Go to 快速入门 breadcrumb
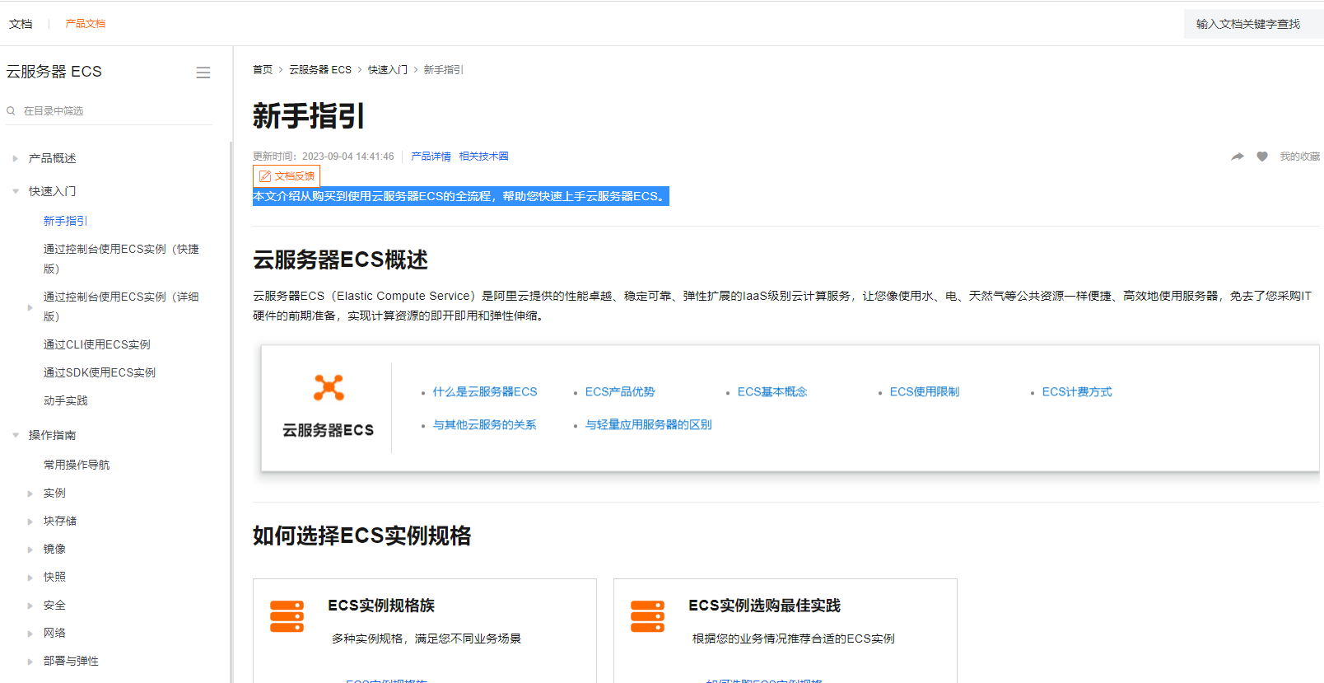 point(388,70)
